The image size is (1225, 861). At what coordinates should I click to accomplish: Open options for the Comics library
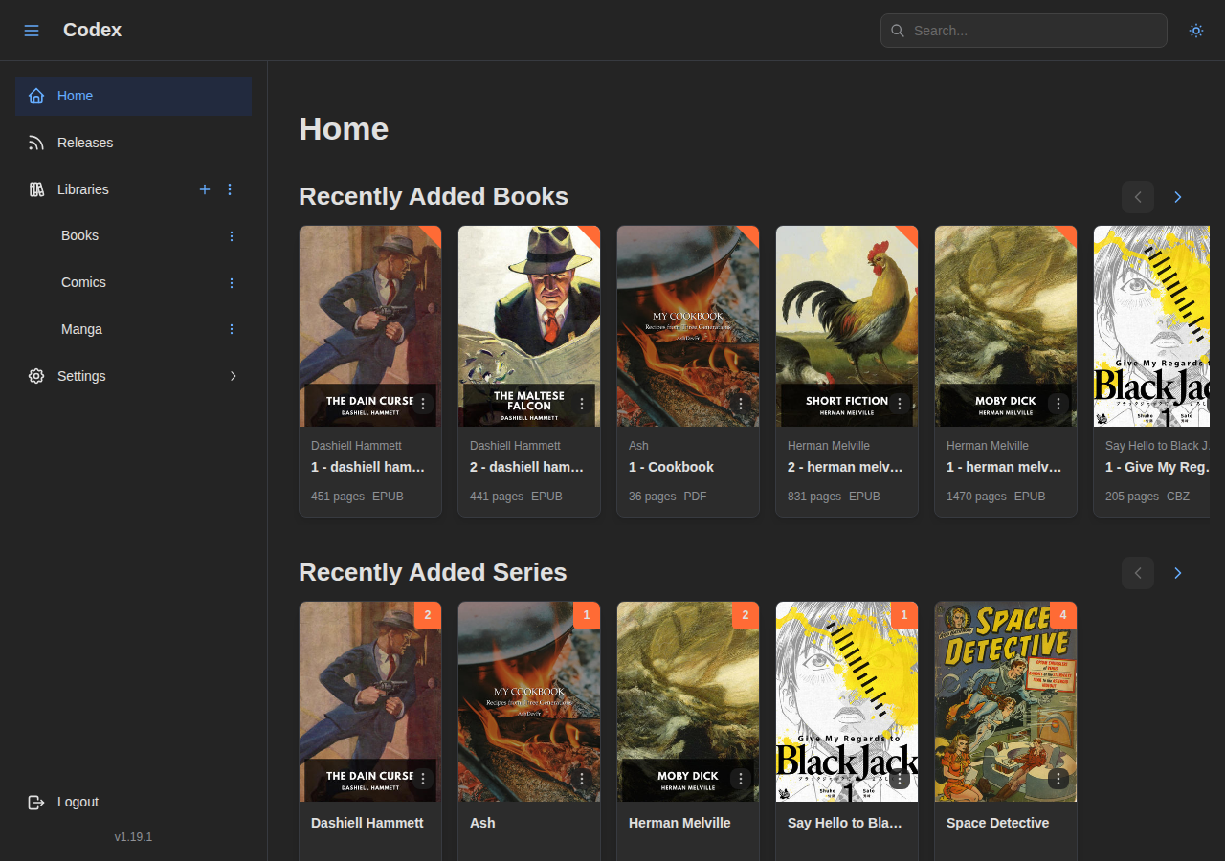231,282
